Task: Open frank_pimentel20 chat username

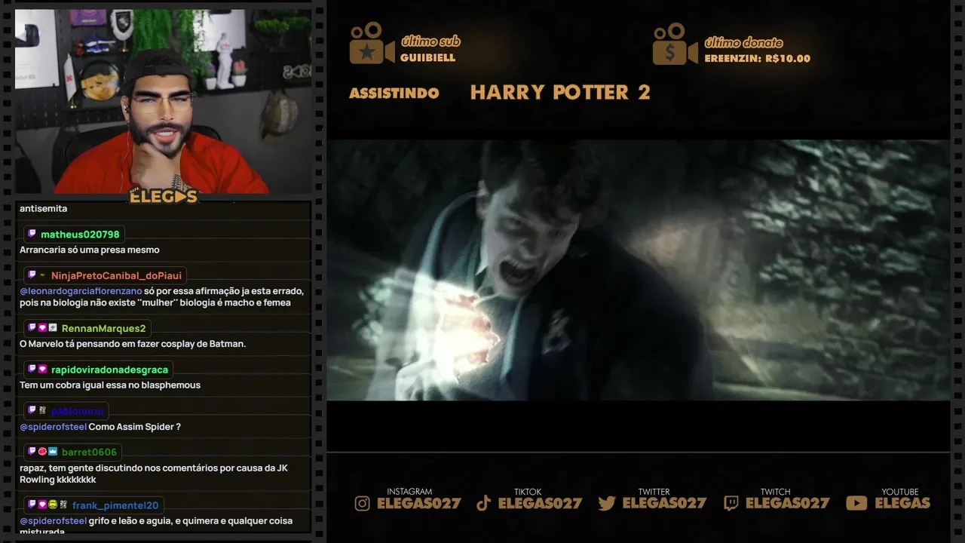Action: click(115, 505)
